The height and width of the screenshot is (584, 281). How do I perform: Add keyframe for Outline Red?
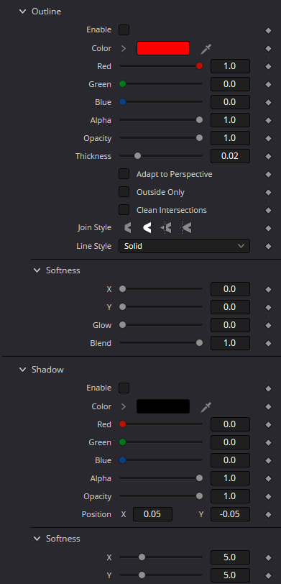click(268, 67)
